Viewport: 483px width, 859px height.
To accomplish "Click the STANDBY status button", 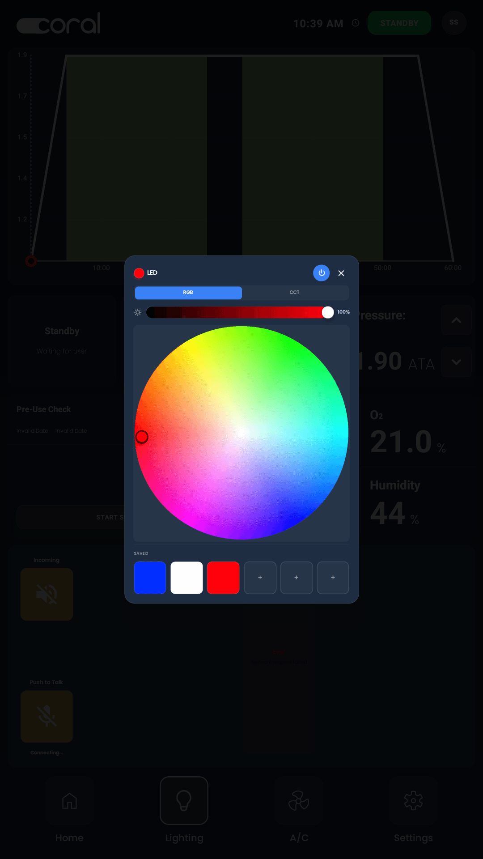I will click(x=399, y=23).
